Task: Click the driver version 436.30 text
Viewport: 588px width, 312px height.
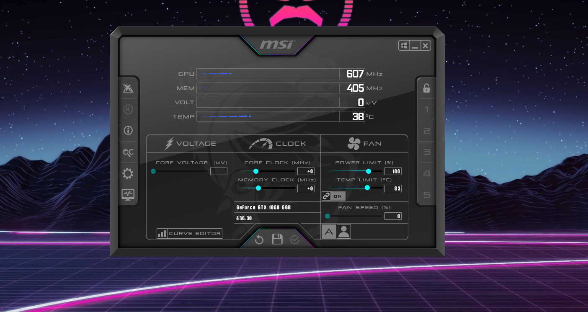Action: [x=244, y=218]
